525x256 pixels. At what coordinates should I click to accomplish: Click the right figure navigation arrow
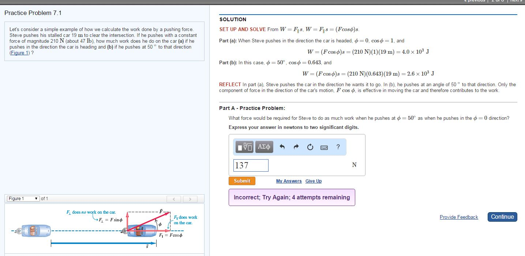190,199
